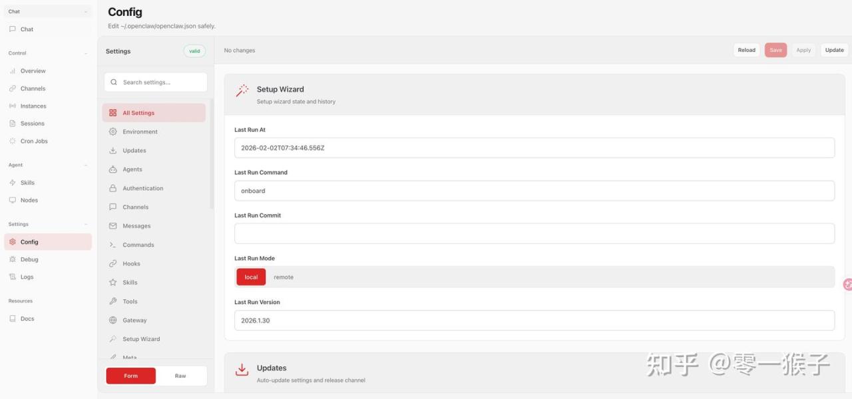
Task: Open Debug via its bug icon
Action: (13, 259)
